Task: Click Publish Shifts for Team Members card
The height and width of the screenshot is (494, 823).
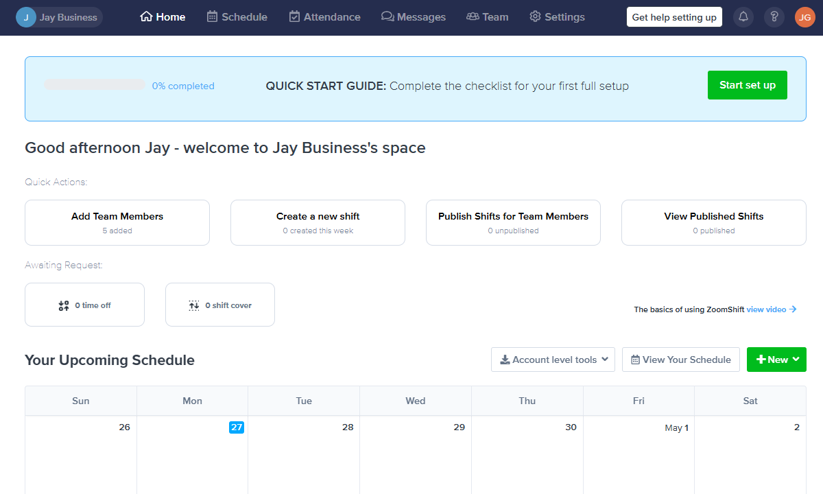Action: pyautogui.click(x=513, y=222)
